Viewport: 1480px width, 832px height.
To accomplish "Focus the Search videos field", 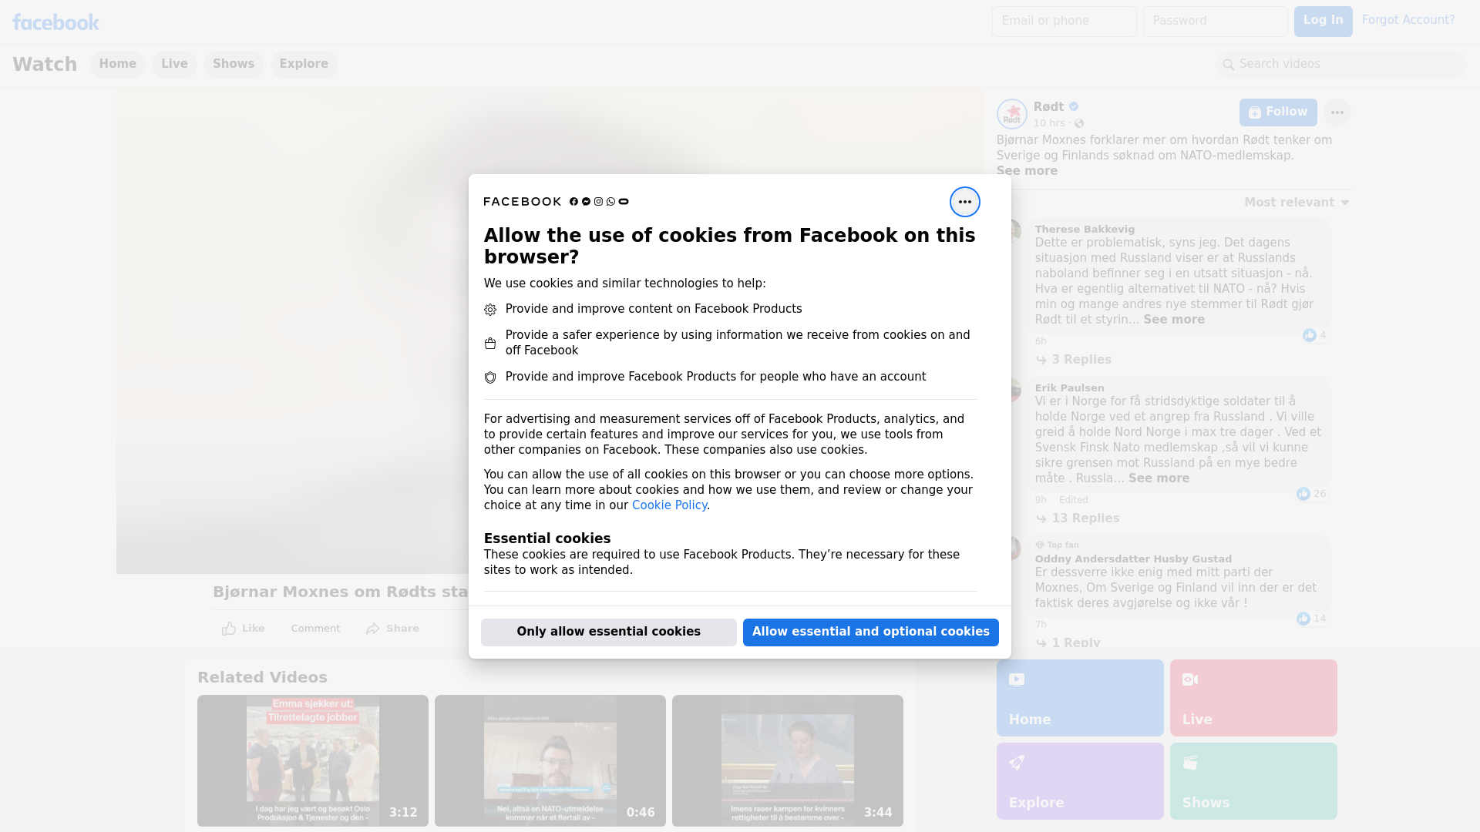I will pos(1341,64).
